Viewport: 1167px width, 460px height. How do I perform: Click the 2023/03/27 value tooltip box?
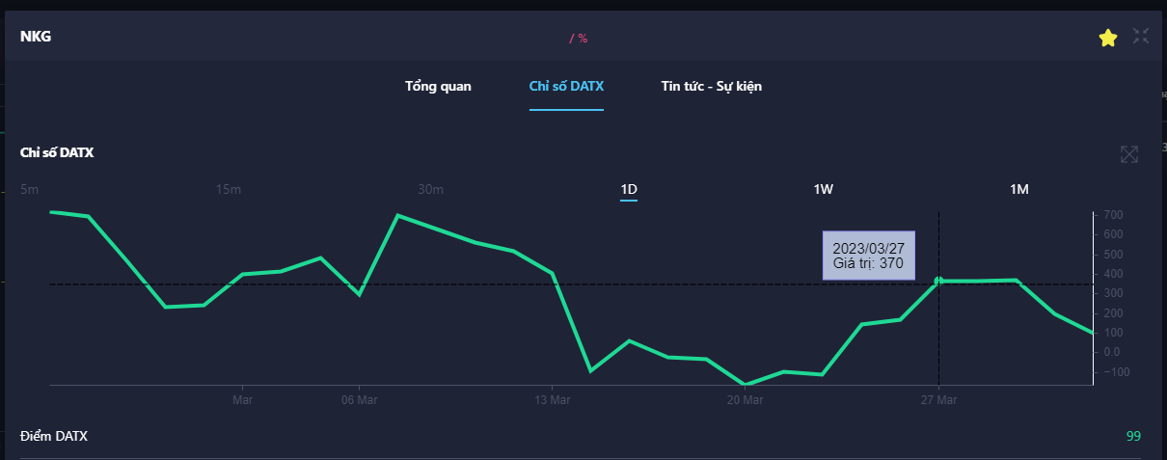tap(868, 256)
